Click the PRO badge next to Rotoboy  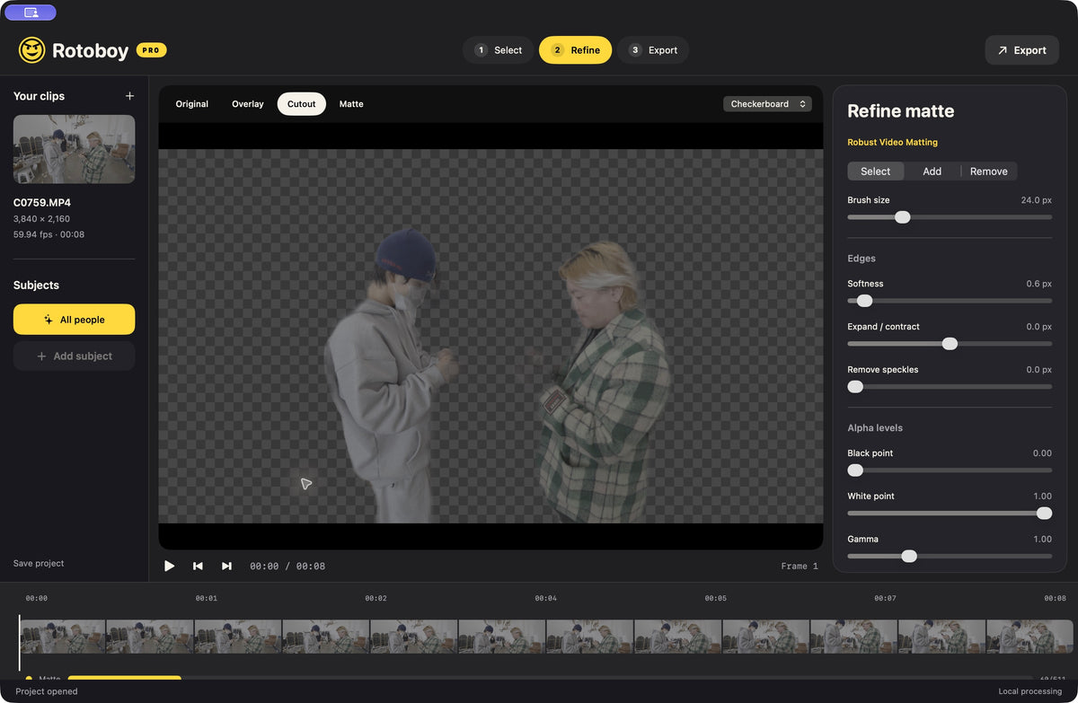[151, 50]
